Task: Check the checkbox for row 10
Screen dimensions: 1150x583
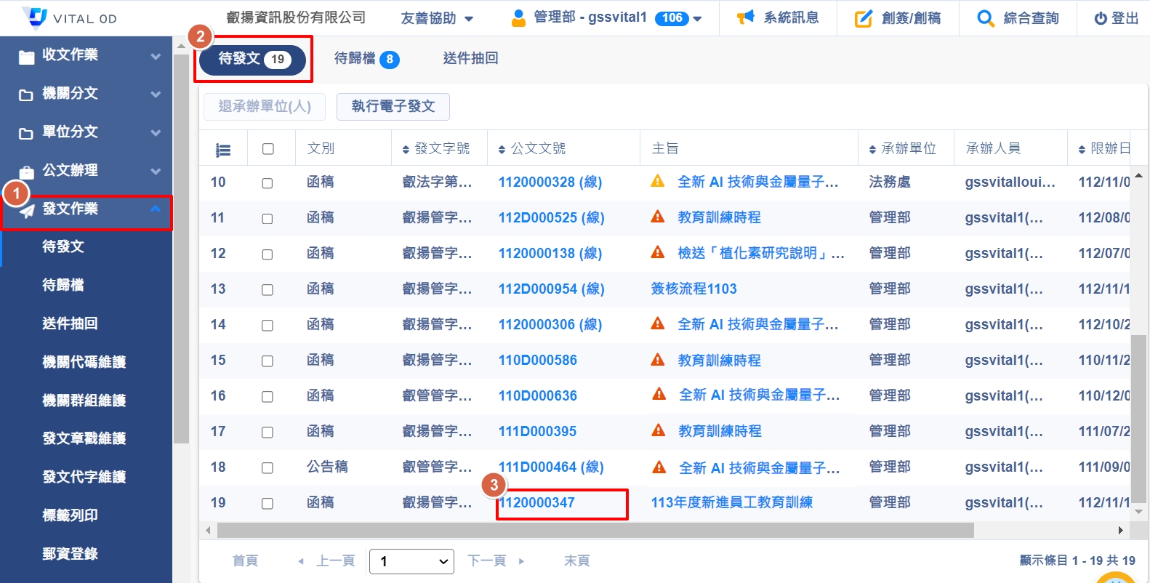Action: [268, 183]
